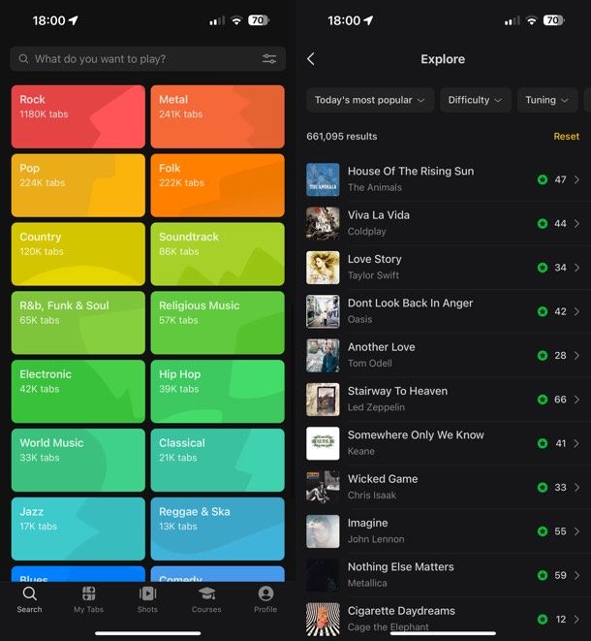Open the Classical genre card
The width and height of the screenshot is (591, 641).
tap(218, 460)
